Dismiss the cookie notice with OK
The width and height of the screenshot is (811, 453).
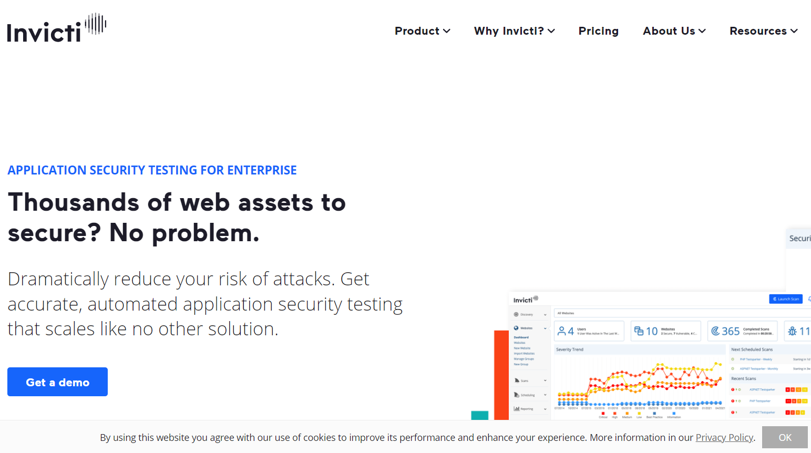[785, 437]
